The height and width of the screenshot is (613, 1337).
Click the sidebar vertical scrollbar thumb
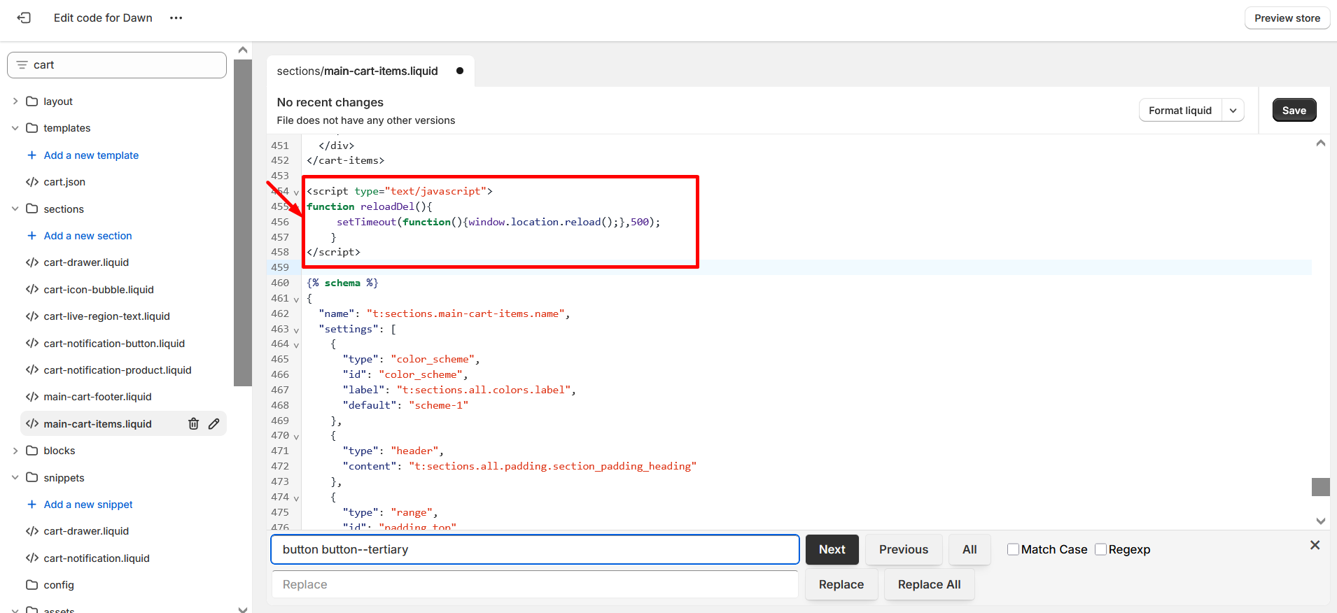point(243,223)
